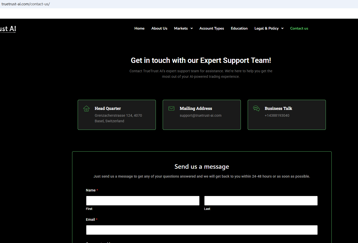Expand the Legal & Policy dropdown arrow
Screen dimensions: 358x243
(x=282, y=29)
